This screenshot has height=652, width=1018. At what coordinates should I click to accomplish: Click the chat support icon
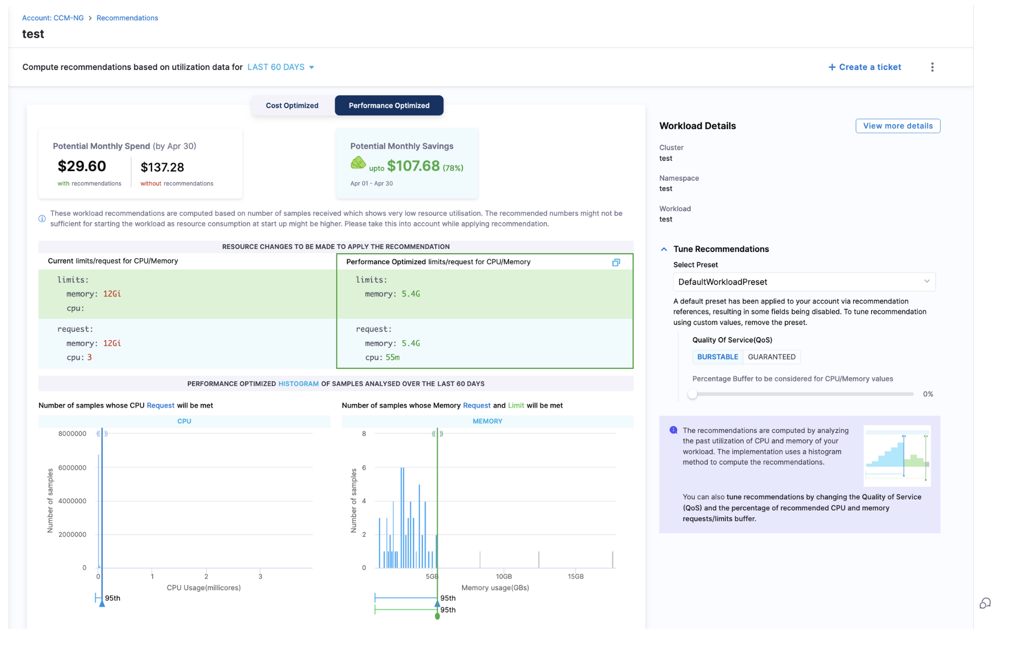tap(985, 603)
